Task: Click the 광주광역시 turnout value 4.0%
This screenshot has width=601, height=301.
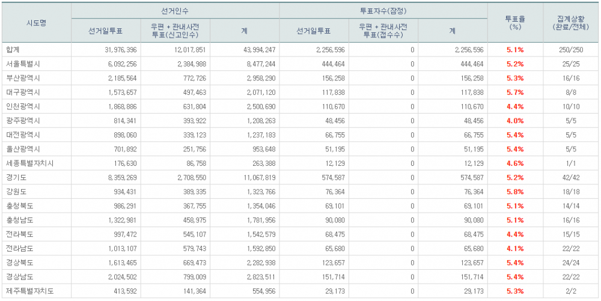Action: [x=515, y=121]
